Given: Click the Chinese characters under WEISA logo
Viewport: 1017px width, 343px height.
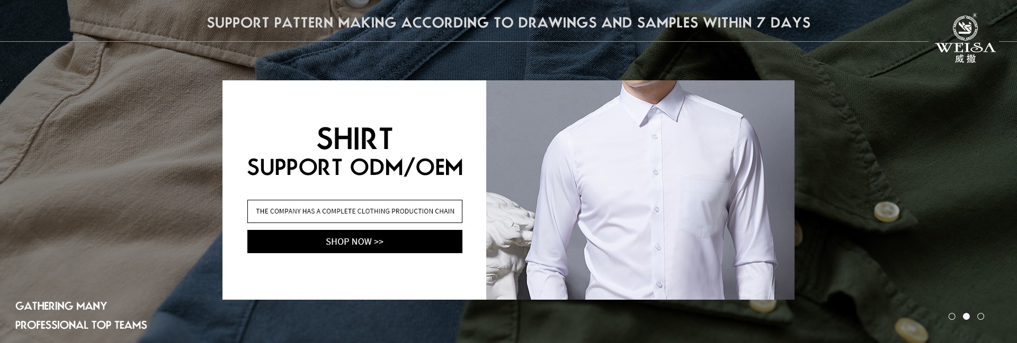Looking at the screenshot, I should point(965,59).
